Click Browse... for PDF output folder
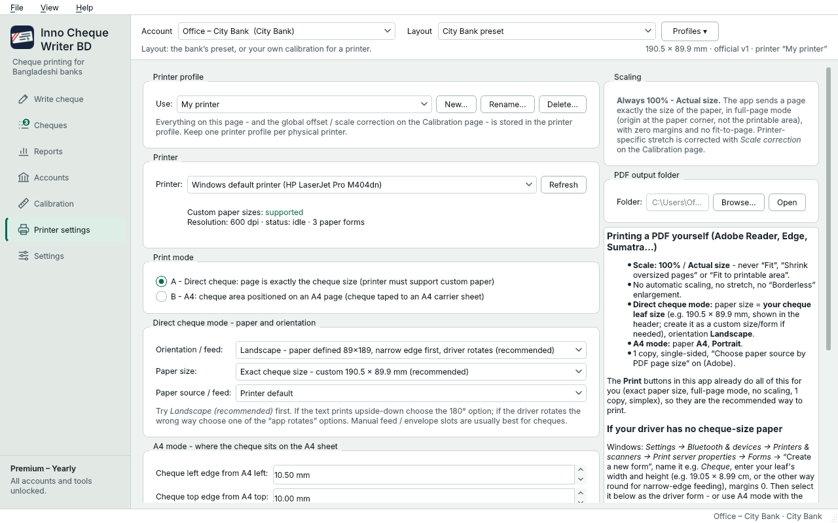This screenshot has height=523, width=838. 738,203
